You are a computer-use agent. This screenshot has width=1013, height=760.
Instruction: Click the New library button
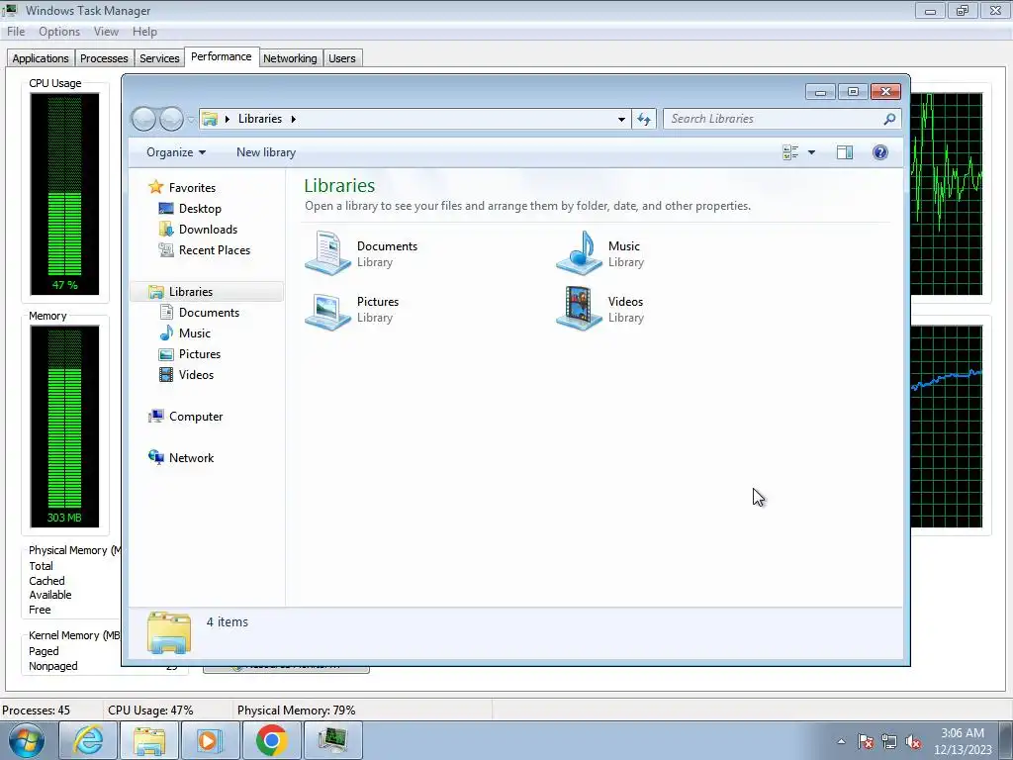click(266, 152)
